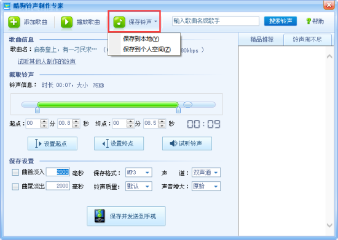Image resolution: width=338 pixels, height=240 pixels.
Task: Click the start-point marker under the slider
Action: [x=37, y=110]
